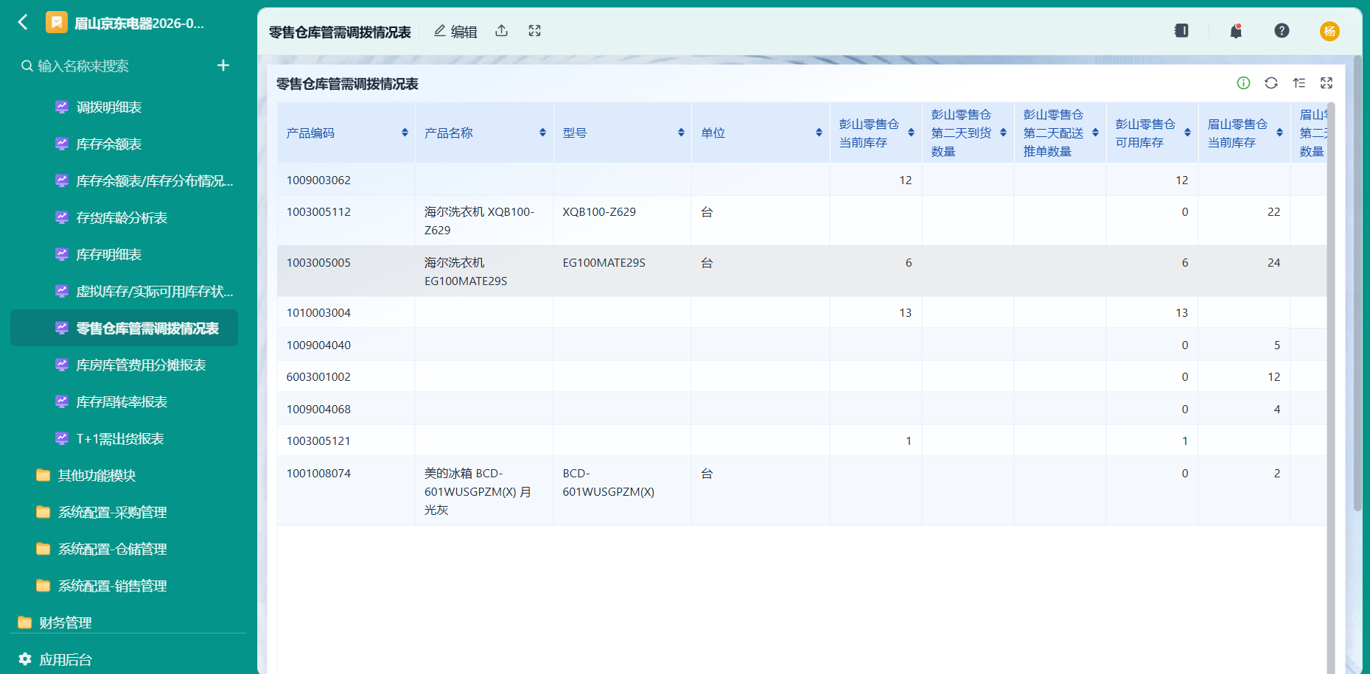Click the 库存周转率报表 report icon
1370x674 pixels.
[x=62, y=401]
